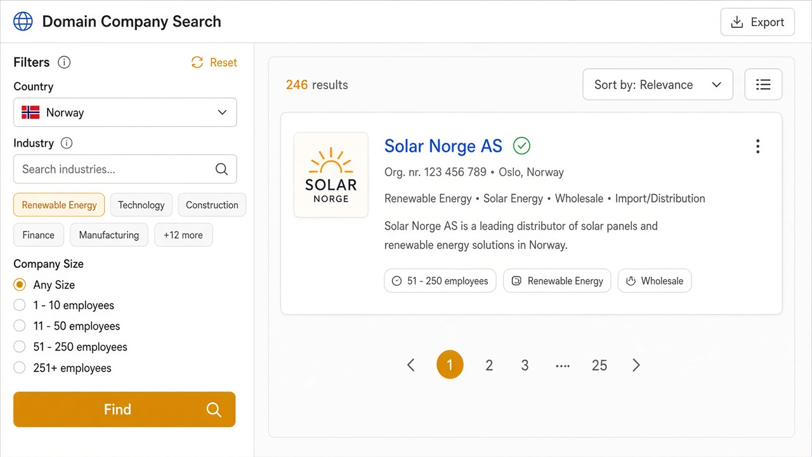Select 51 - 250 employees radio option

click(20, 347)
